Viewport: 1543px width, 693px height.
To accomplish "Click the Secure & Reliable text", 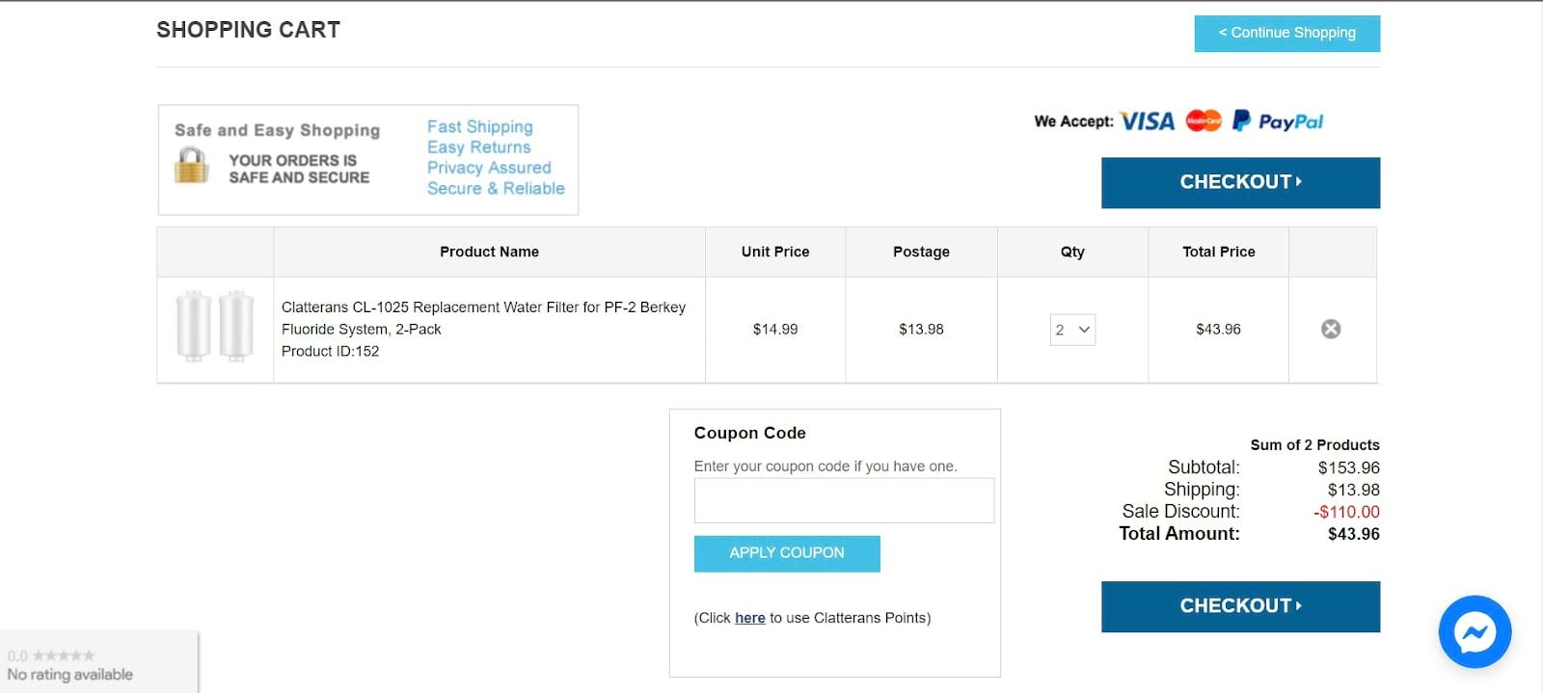I will [x=496, y=189].
